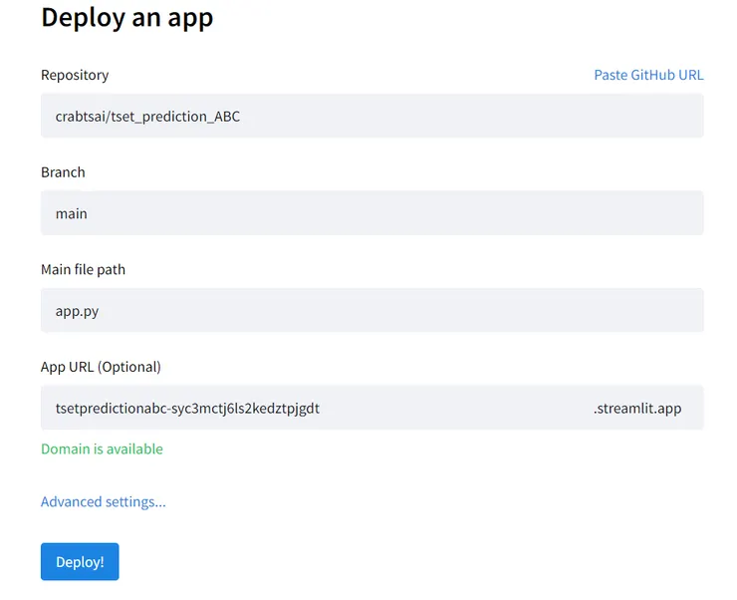The image size is (737, 600).
Task: Click the Deploy! button
Action: tap(80, 561)
